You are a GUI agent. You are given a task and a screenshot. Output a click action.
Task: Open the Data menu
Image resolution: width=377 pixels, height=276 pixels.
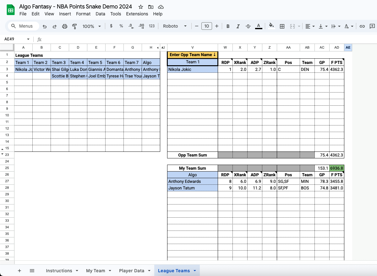(x=101, y=14)
